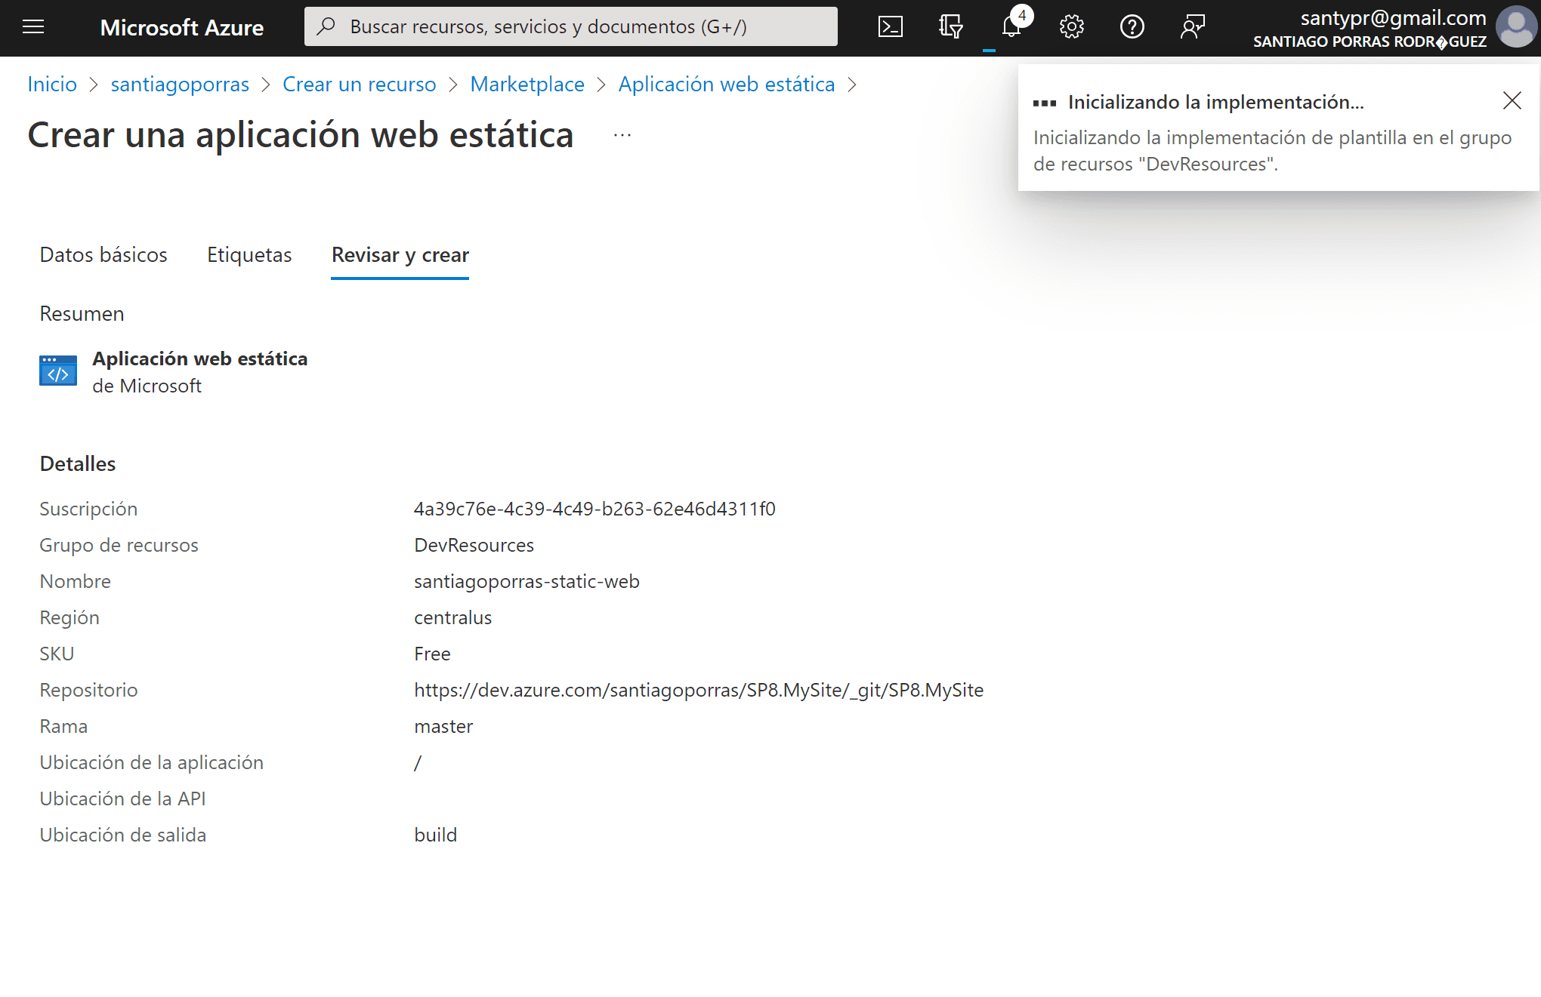Open the Directories and subscriptions filter icon
Image resolution: width=1541 pixels, height=997 pixels.
(x=951, y=27)
